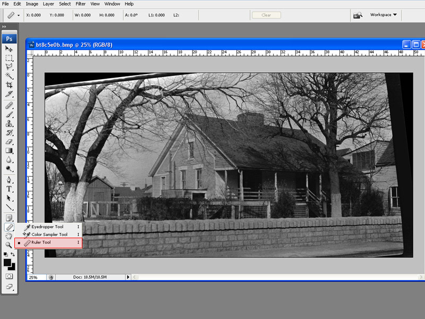The width and height of the screenshot is (425, 319).
Task: Open the Help menu
Action: click(x=129, y=4)
